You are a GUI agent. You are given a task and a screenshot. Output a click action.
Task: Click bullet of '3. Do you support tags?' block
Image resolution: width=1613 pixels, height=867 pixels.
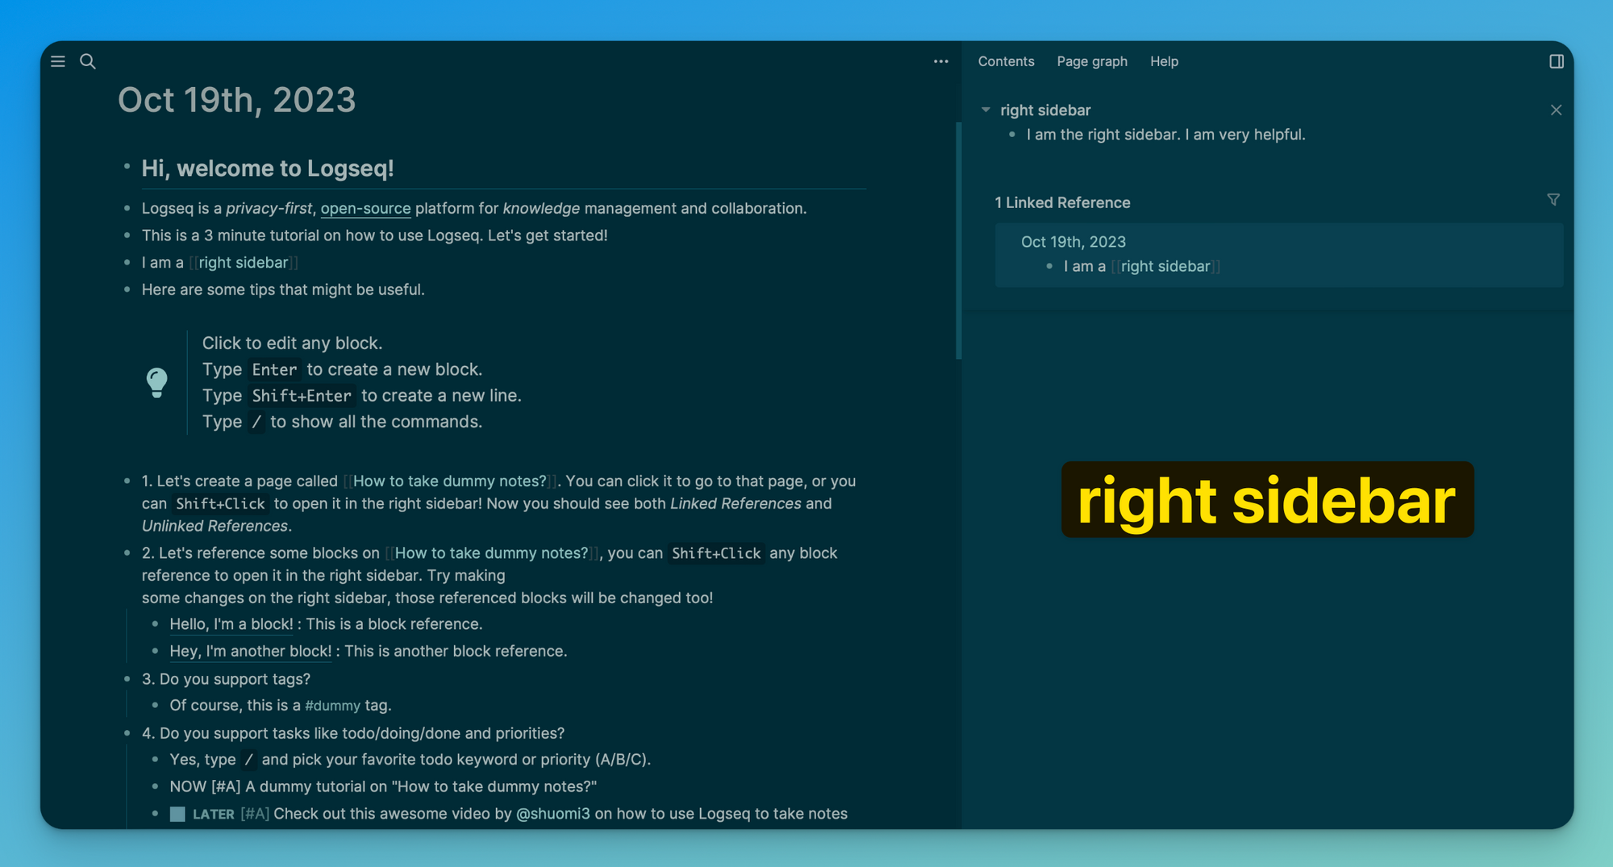pos(127,679)
